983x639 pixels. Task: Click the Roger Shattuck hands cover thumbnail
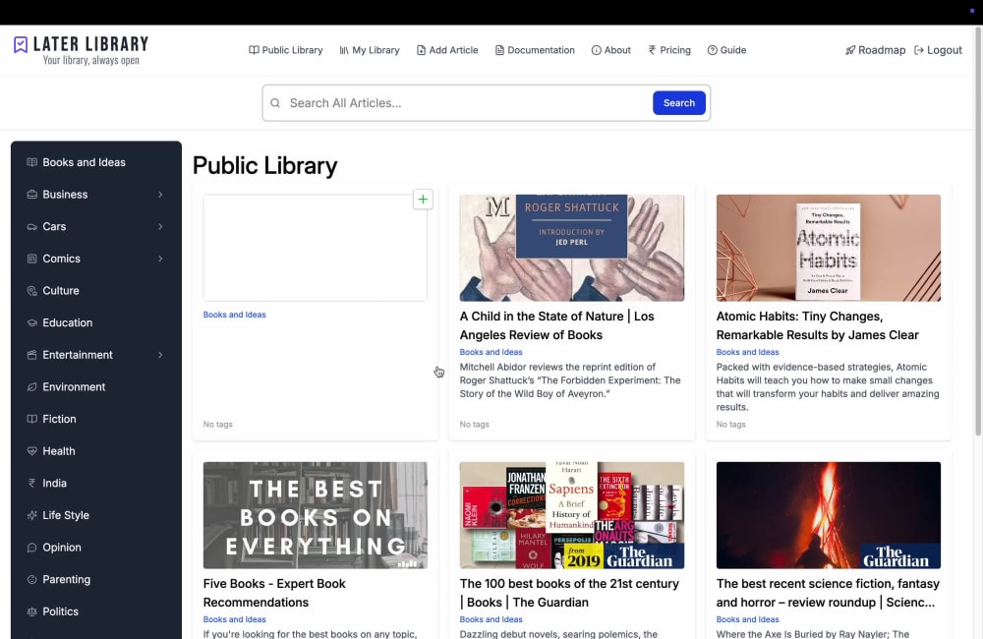pos(572,248)
